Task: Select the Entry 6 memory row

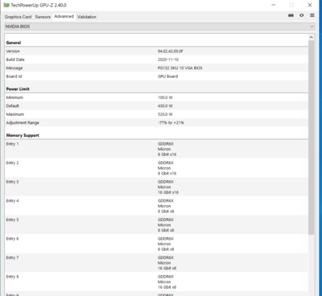Action: pos(156,244)
